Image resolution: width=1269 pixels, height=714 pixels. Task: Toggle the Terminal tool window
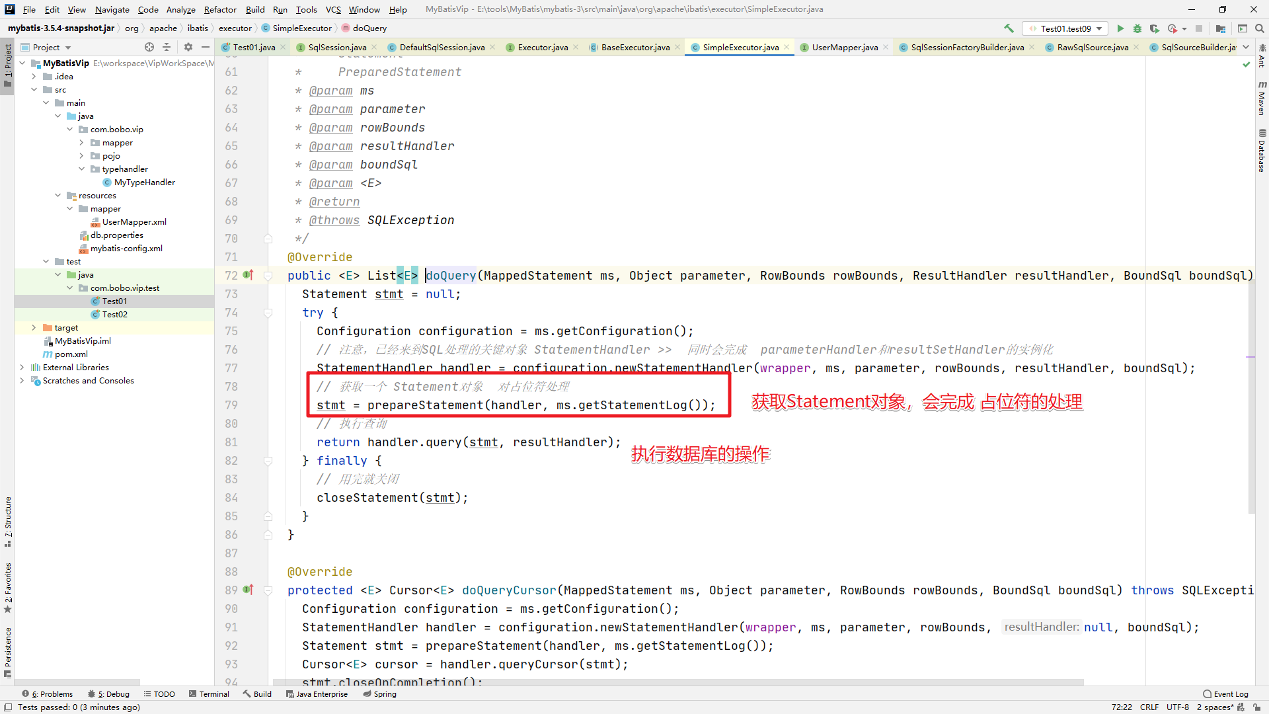tap(209, 694)
